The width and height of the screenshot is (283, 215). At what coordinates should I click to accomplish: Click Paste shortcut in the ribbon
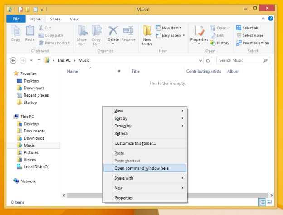[54, 43]
